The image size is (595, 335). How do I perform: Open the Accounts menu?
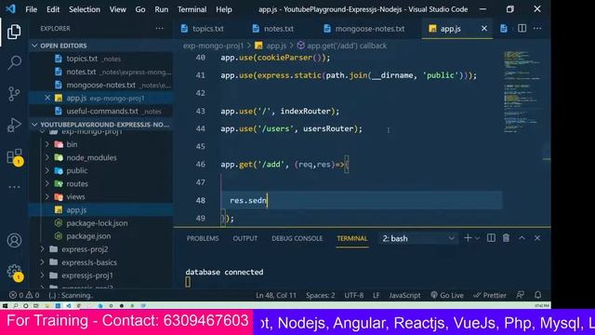tap(14, 240)
